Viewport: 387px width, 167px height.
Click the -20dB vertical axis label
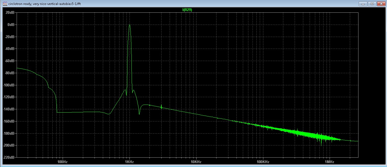9,37
